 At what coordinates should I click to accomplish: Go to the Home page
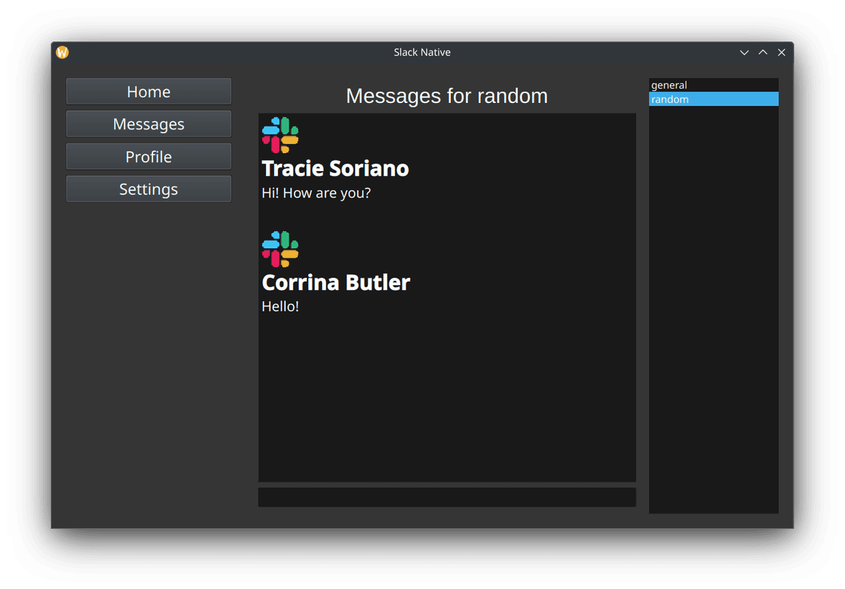149,92
